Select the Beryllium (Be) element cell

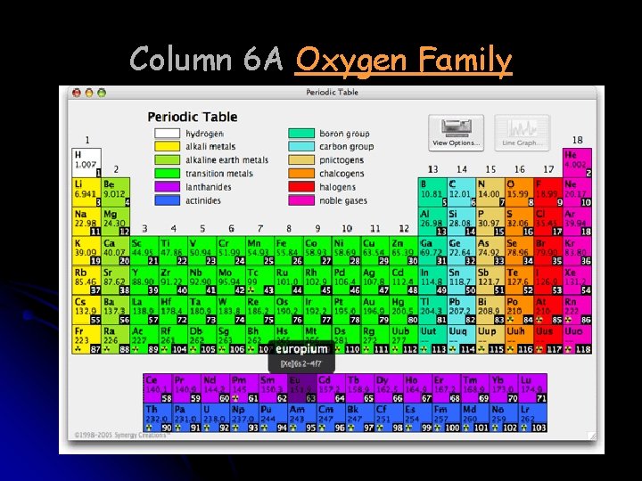pos(115,192)
